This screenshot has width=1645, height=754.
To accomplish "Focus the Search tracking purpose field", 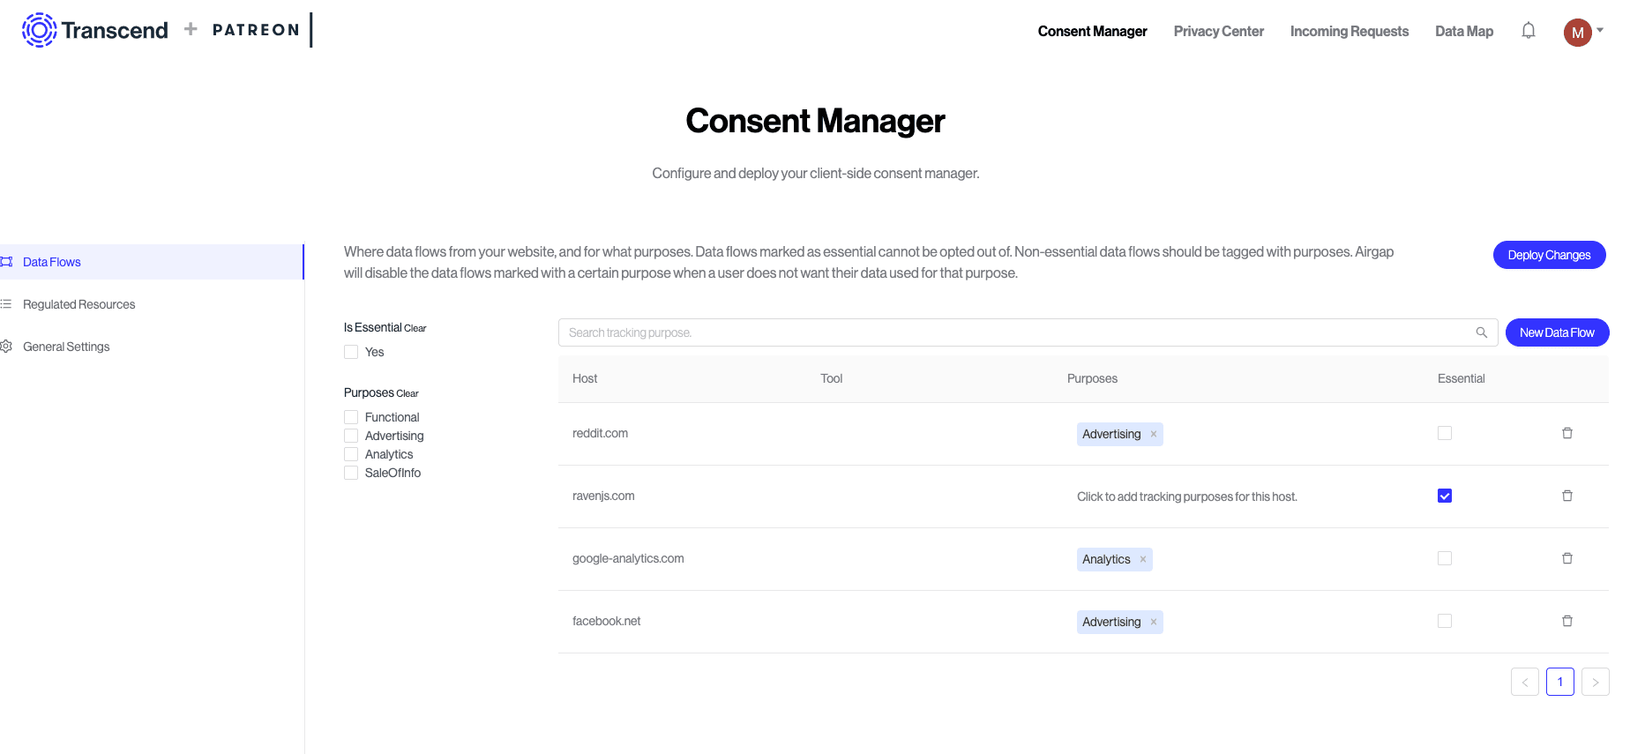I will click(1014, 332).
